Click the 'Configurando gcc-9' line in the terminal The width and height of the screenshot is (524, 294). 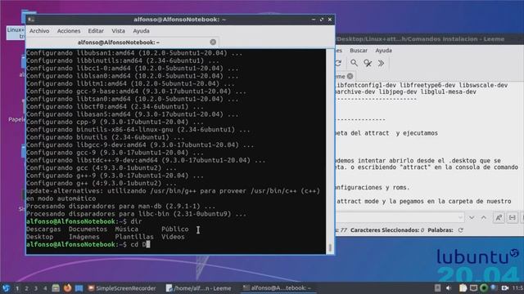point(115,153)
